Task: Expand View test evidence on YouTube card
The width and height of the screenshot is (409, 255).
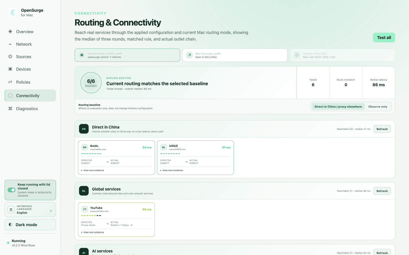Action: tap(93, 232)
